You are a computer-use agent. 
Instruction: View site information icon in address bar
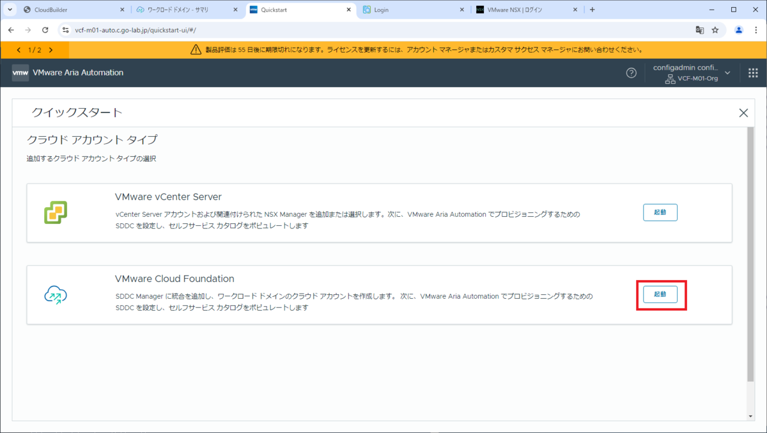click(x=66, y=30)
